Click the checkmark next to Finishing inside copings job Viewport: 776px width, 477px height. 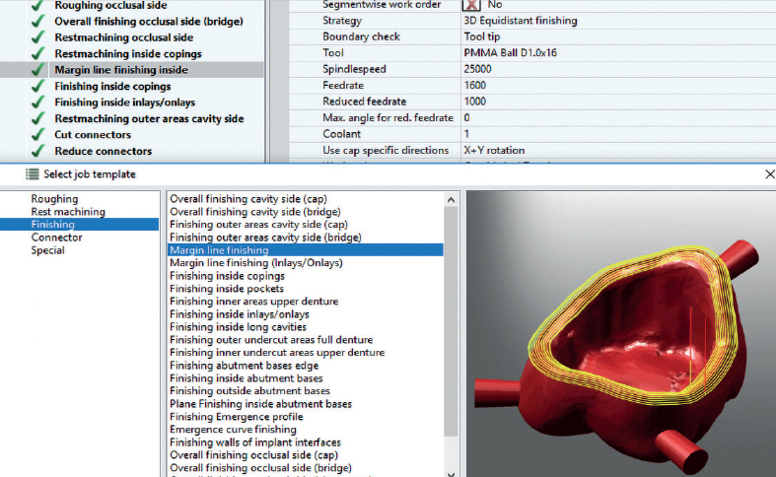(37, 87)
